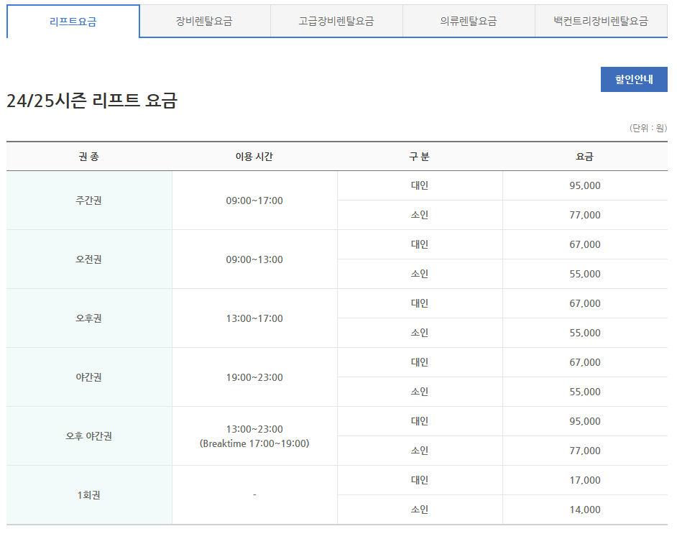This screenshot has height=539, width=677.
Task: Click the 1회권 소인 cell
Action: 419,510
